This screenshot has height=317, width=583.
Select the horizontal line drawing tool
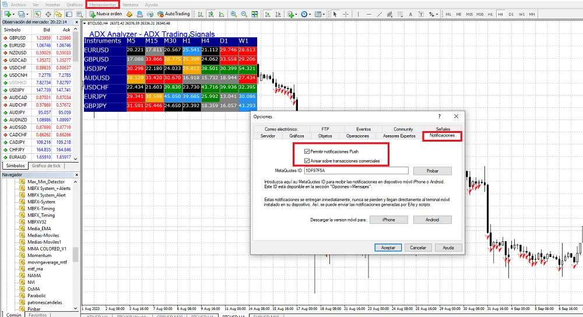point(369,14)
